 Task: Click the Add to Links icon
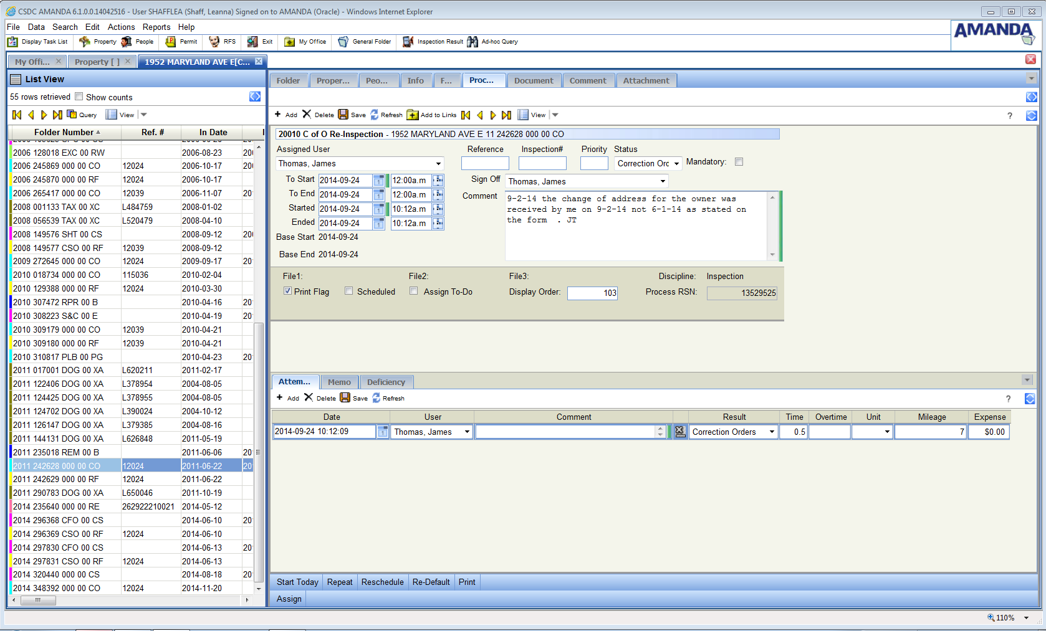click(x=413, y=115)
